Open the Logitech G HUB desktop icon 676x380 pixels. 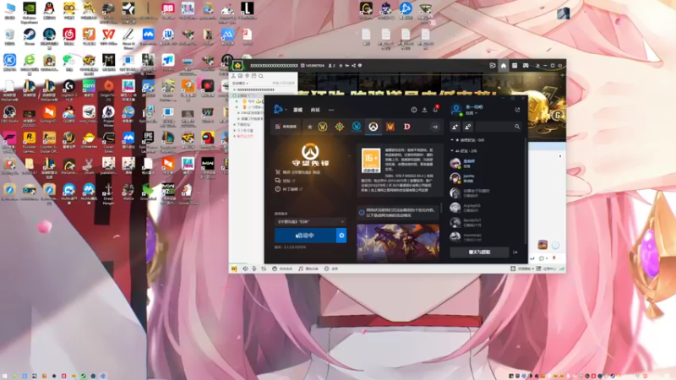(69, 89)
